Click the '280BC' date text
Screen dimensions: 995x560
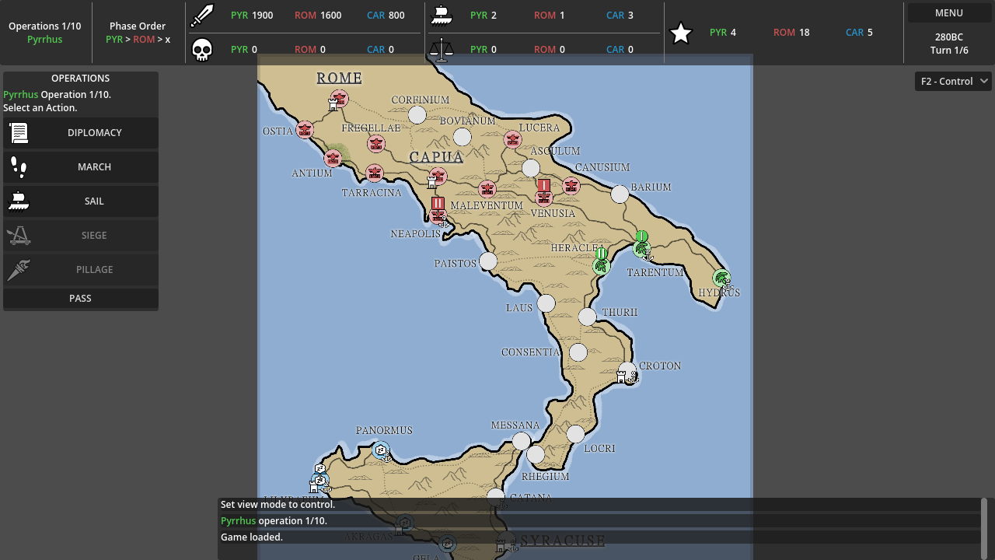coord(949,37)
